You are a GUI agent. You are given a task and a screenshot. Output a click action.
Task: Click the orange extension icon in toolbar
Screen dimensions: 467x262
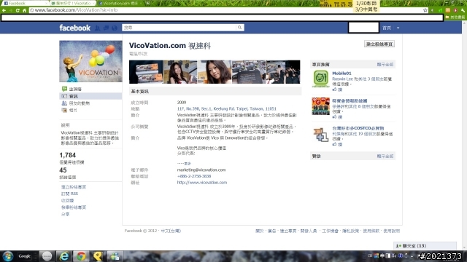click(447, 10)
